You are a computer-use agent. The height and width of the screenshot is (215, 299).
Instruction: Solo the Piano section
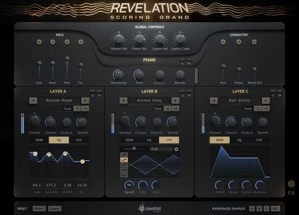[x=183, y=59]
